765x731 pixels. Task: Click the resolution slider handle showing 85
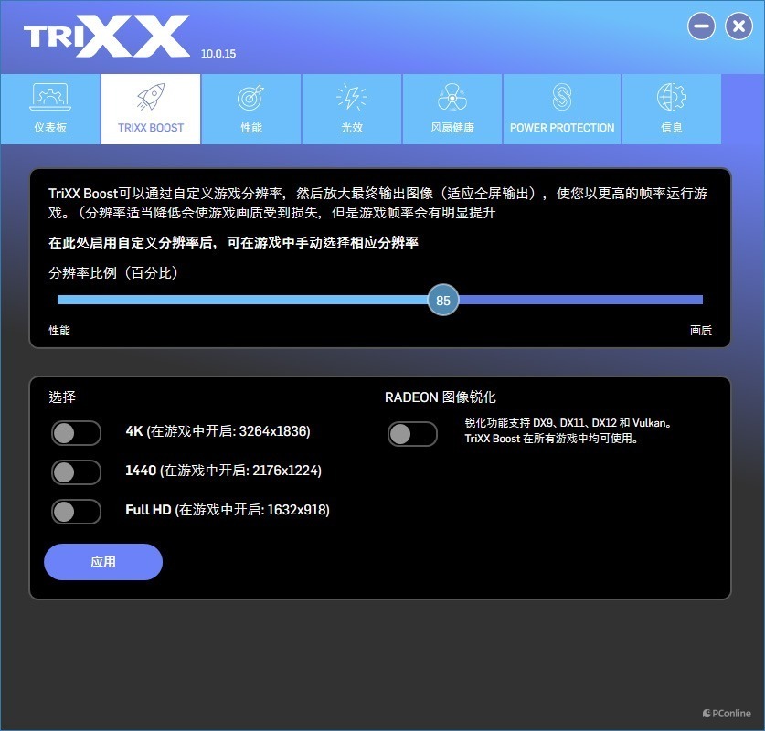click(443, 300)
